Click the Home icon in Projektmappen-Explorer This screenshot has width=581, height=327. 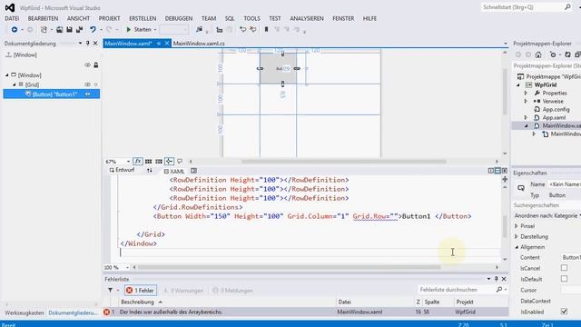(x=538, y=54)
